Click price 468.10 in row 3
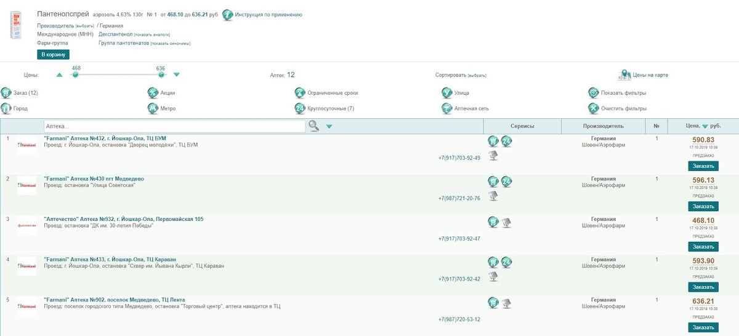This screenshot has width=739, height=336. pos(703,220)
